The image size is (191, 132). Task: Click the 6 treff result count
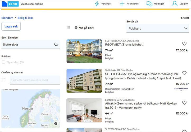click(185, 18)
